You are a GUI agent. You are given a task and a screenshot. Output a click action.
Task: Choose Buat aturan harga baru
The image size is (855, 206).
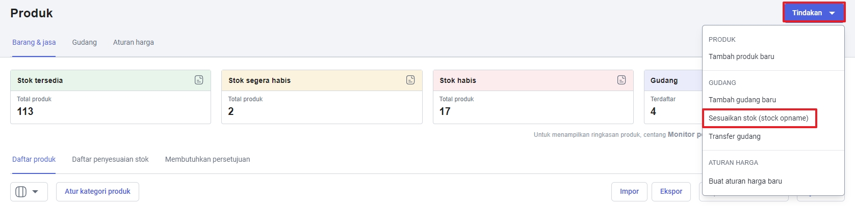click(745, 181)
